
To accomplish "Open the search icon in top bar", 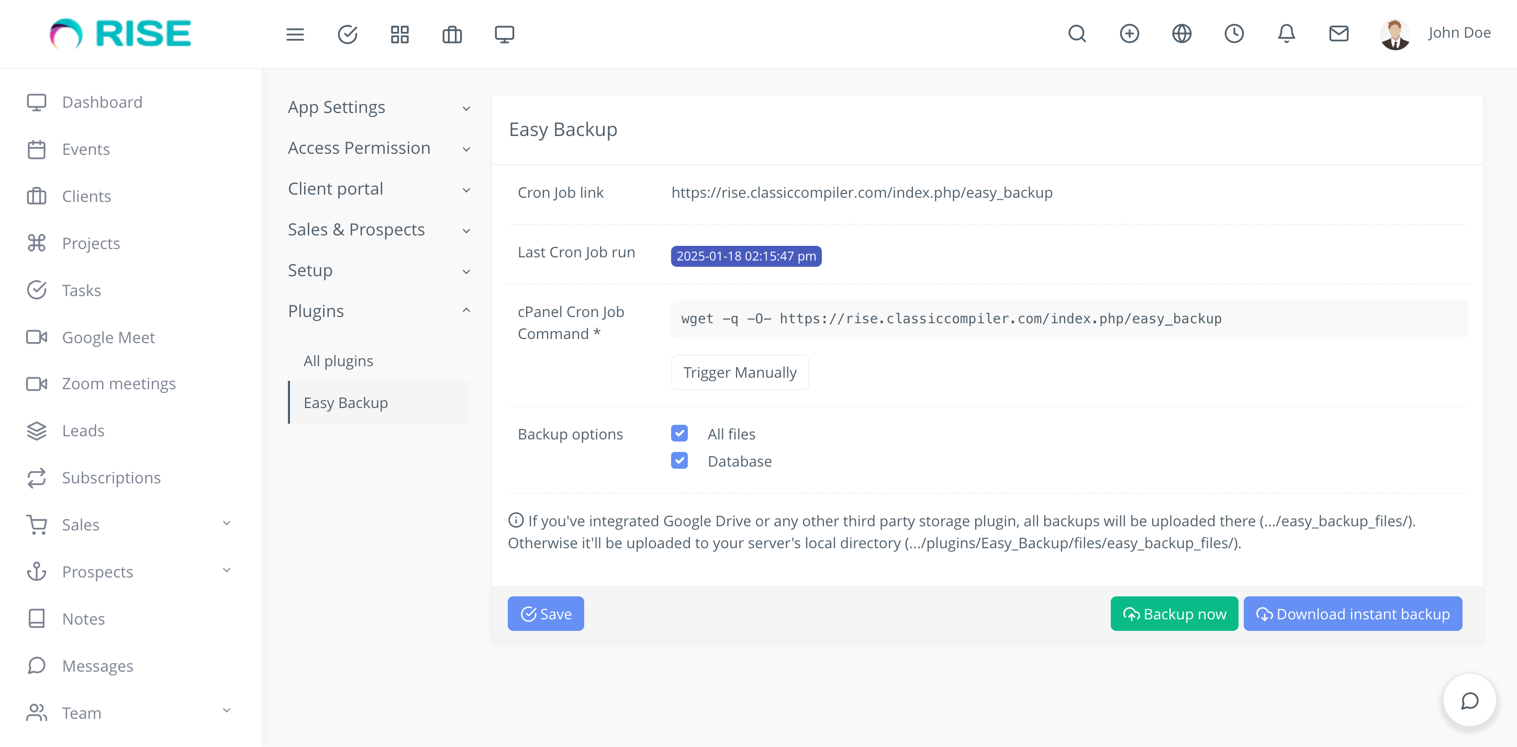I will [x=1077, y=34].
